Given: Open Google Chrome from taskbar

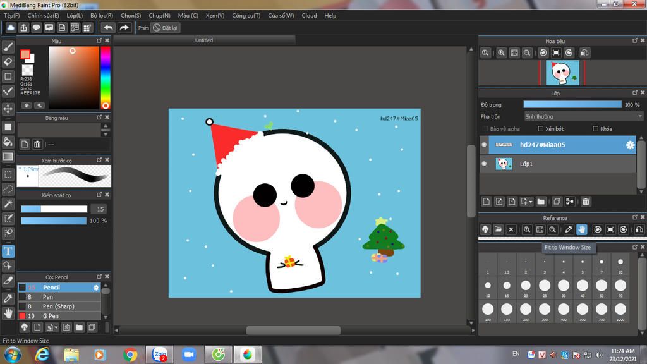Looking at the screenshot, I should [x=130, y=355].
